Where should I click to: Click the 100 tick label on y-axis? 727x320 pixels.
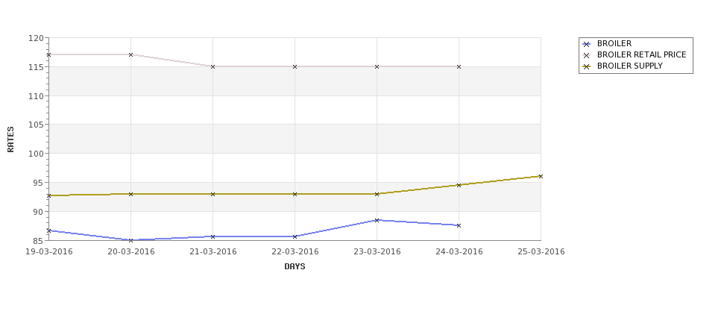[x=37, y=154]
